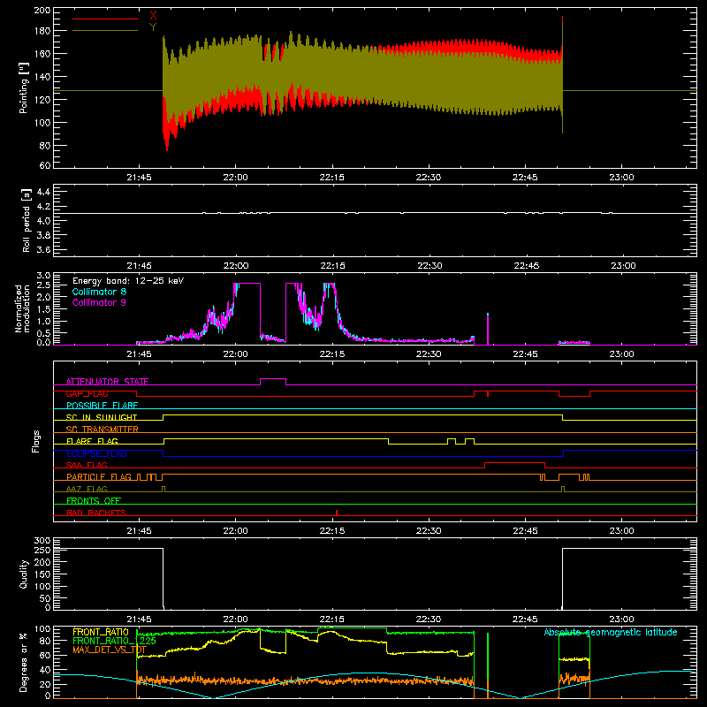
Task: Click the POSSIBLE_FLARE flag label
Action: point(102,406)
